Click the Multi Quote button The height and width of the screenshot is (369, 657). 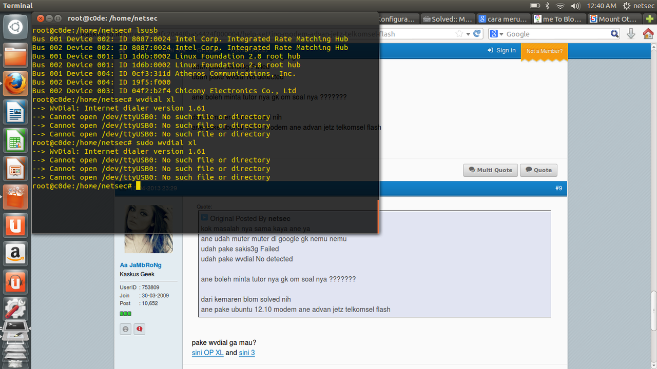pyautogui.click(x=490, y=170)
